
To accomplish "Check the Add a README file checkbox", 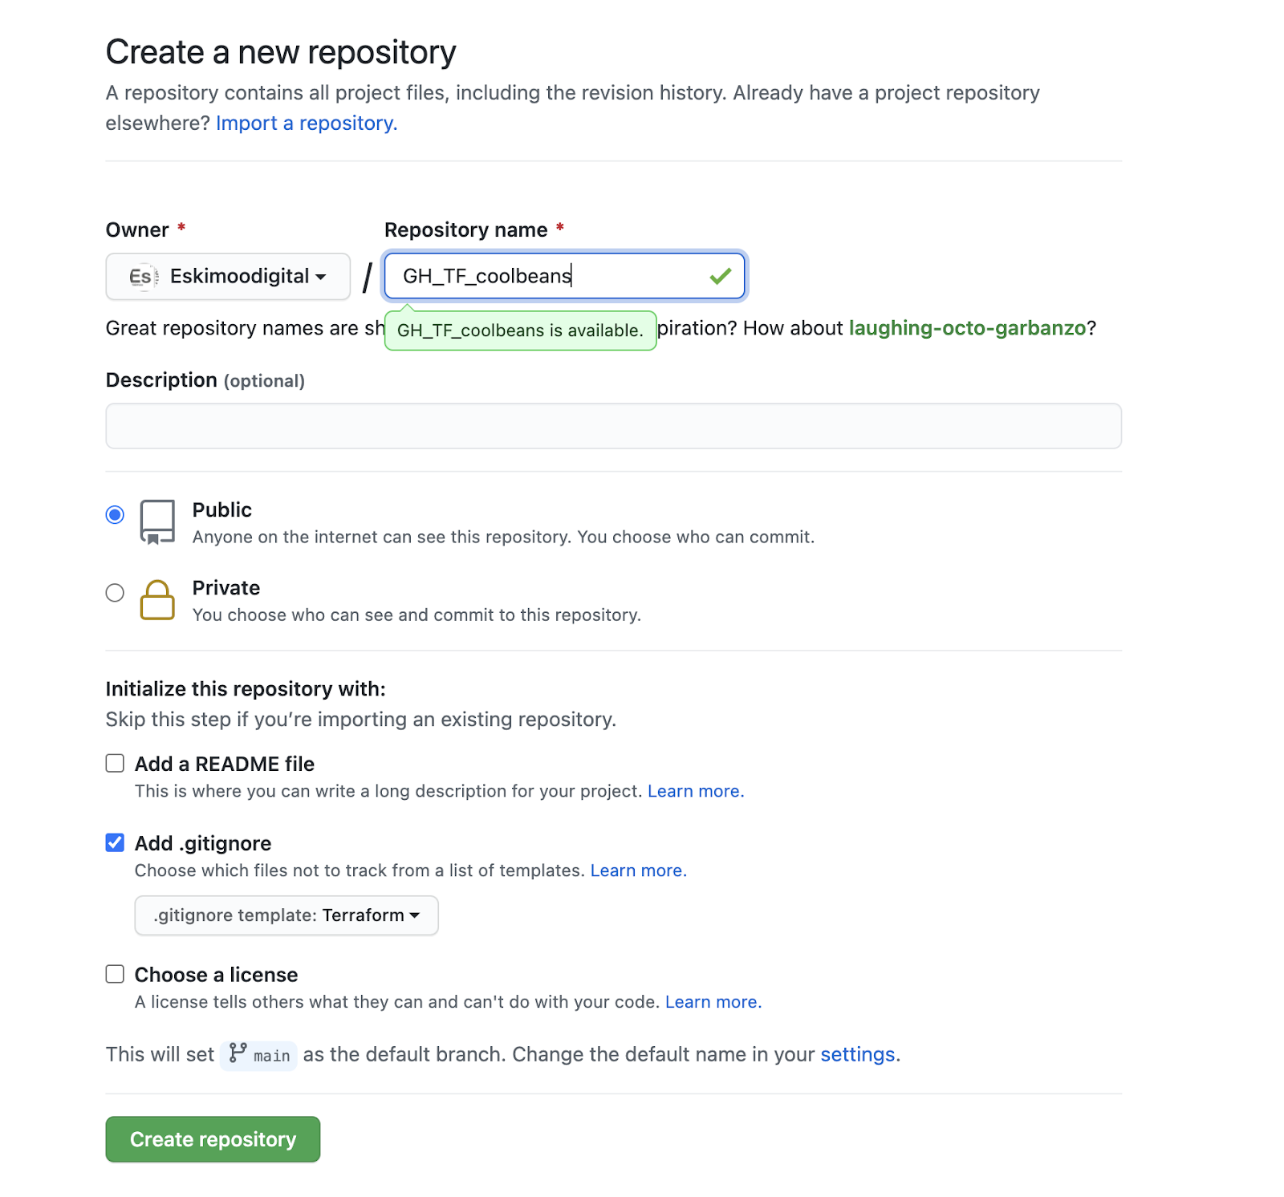I will pos(115,763).
